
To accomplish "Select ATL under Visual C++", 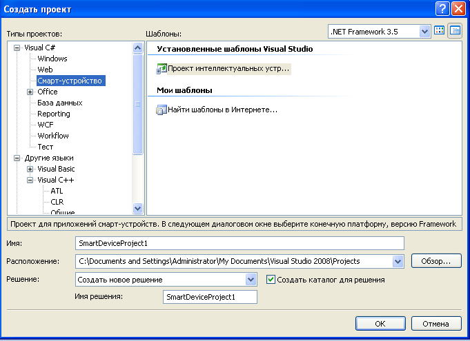I will click(57, 191).
